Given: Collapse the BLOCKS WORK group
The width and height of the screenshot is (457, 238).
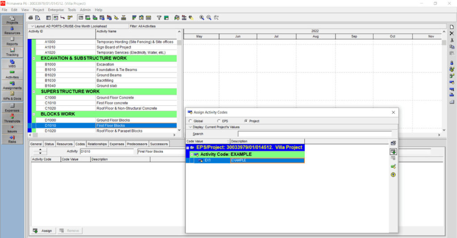Looking at the screenshot, I should (34, 114).
